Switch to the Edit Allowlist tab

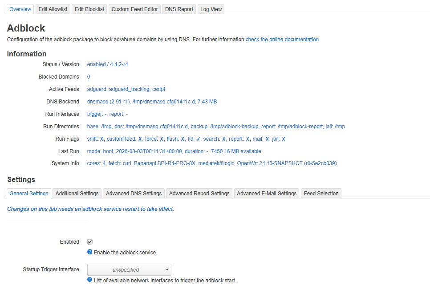pyautogui.click(x=53, y=9)
